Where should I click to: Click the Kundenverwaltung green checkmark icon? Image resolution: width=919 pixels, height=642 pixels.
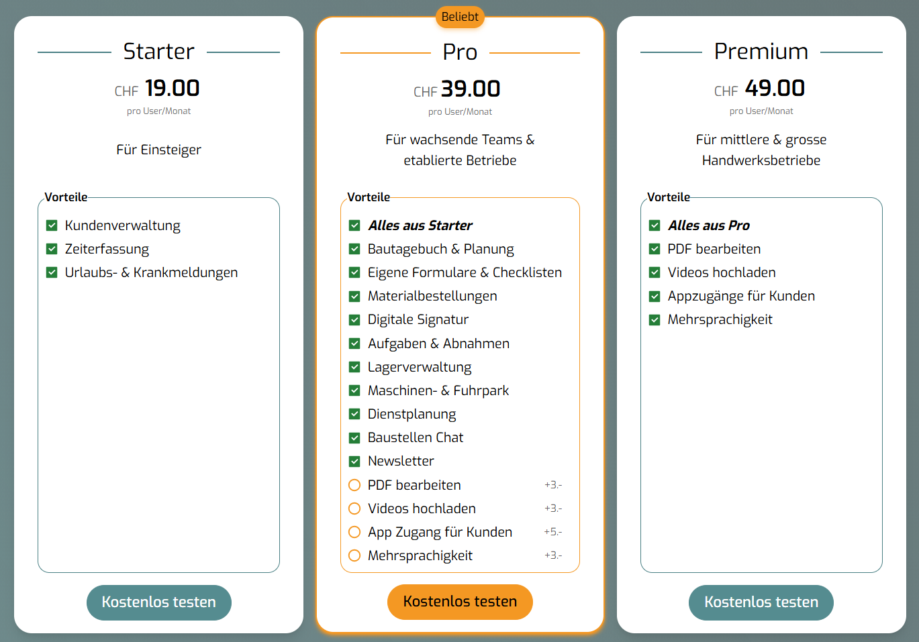click(52, 225)
